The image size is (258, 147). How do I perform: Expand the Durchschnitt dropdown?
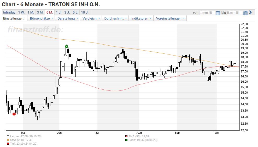pyautogui.click(x=115, y=19)
